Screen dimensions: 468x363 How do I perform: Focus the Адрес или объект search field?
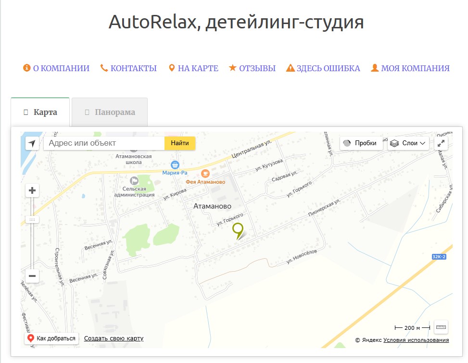coord(104,143)
